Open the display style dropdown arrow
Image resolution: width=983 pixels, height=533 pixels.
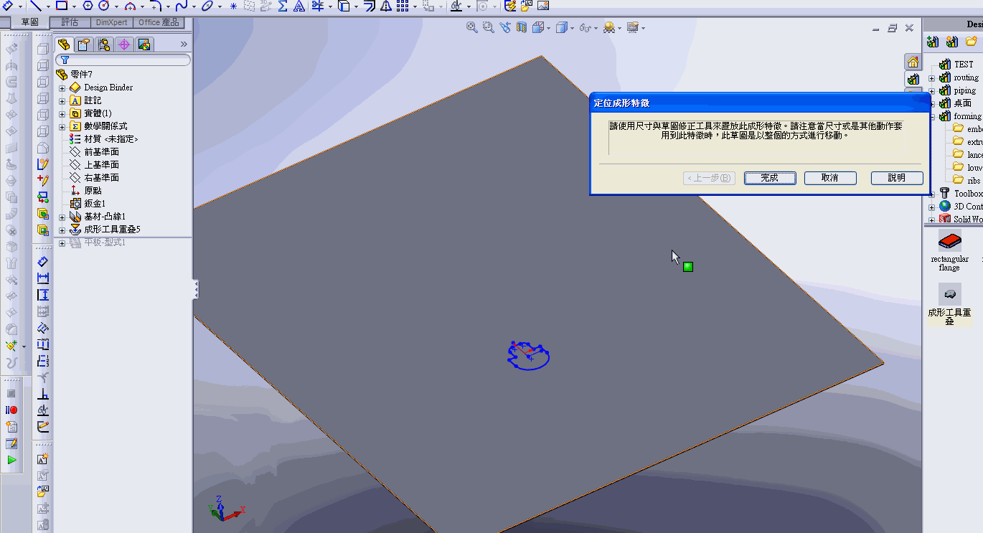[x=573, y=28]
